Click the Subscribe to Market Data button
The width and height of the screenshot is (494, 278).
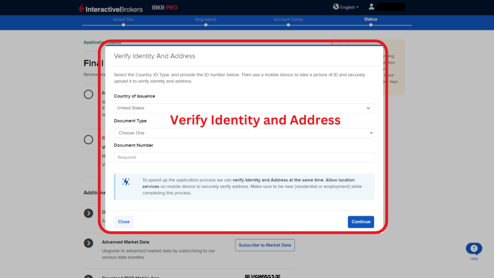click(x=264, y=245)
